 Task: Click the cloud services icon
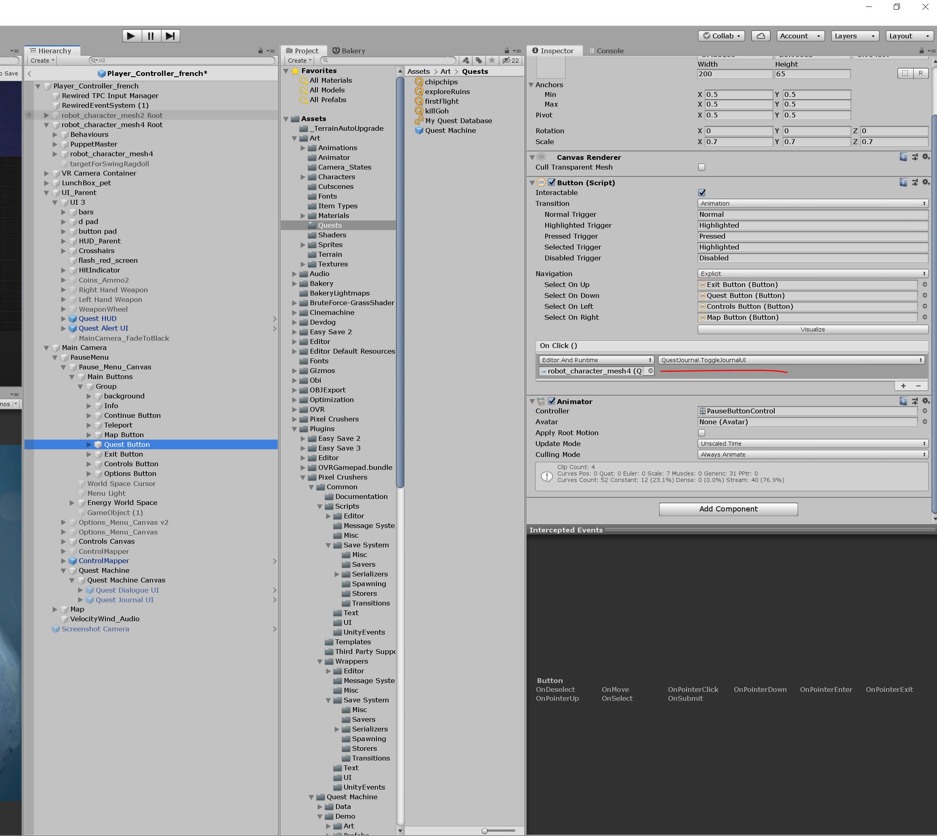[761, 36]
